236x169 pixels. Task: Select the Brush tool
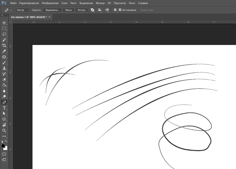[4, 63]
